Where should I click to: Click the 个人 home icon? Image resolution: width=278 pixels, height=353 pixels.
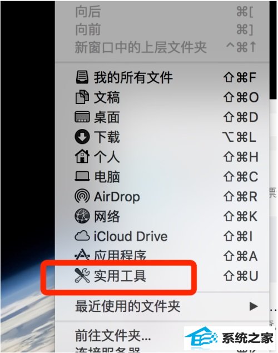(x=82, y=156)
